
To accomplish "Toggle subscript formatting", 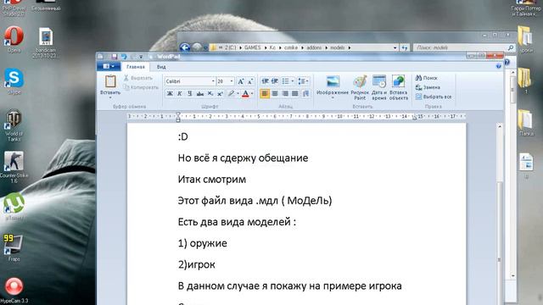I will click(x=210, y=93).
